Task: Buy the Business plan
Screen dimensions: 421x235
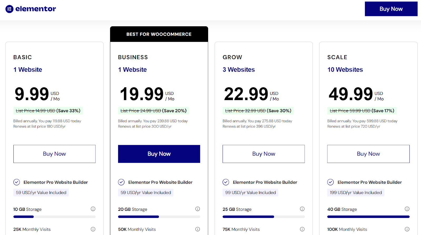Action: click(159, 154)
